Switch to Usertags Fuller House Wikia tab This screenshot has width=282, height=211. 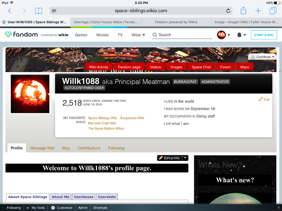point(106,22)
